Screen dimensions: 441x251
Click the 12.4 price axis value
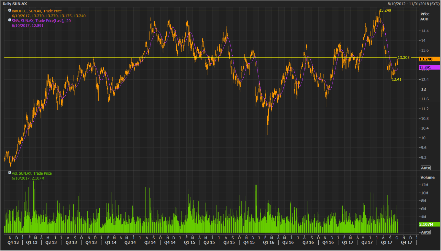pyautogui.click(x=425, y=80)
